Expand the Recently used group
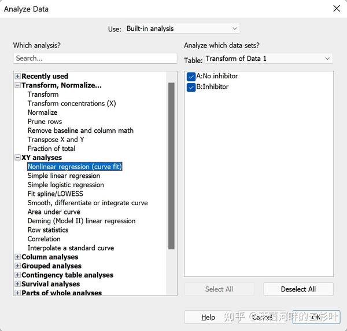The image size is (347, 331). pyautogui.click(x=17, y=77)
